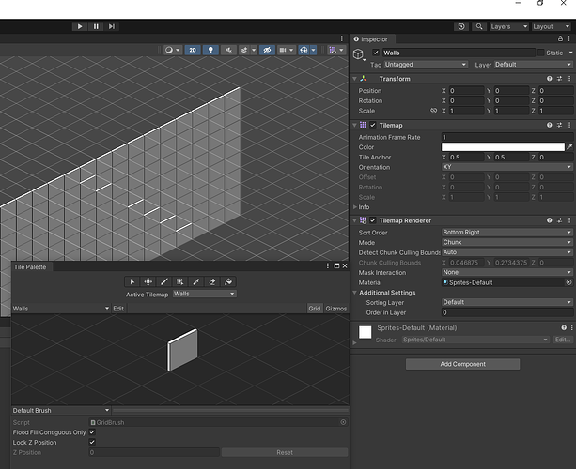This screenshot has height=469, width=576.
Task: Toggle the palette Grid button
Action: [x=315, y=309]
